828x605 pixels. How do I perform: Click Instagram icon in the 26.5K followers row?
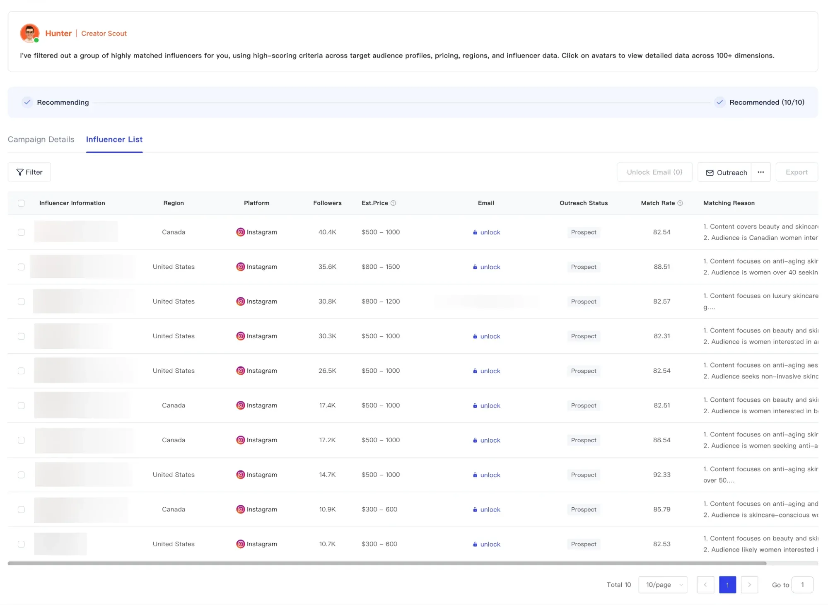[x=240, y=371]
